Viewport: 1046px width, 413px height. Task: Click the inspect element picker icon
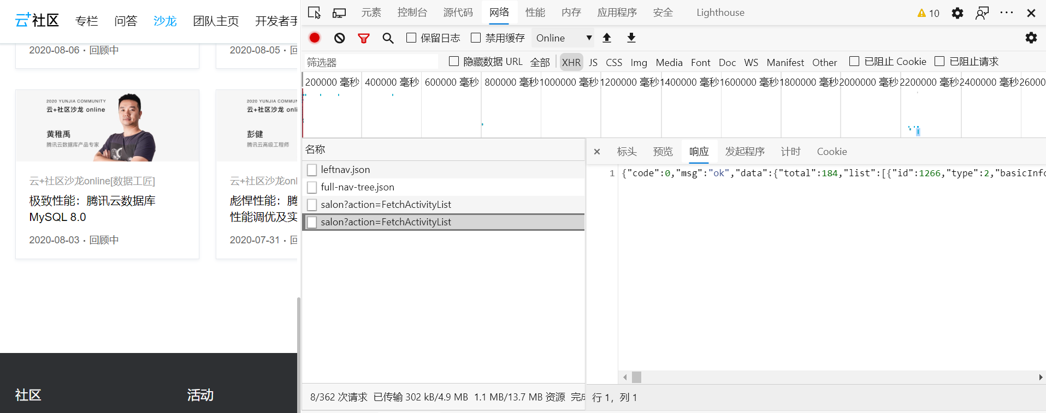click(314, 13)
